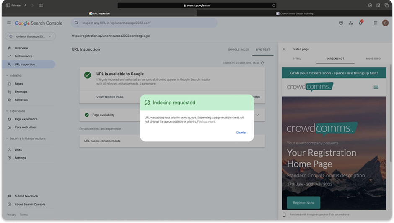Click the help question mark icon
Viewport: 394px width, 223px height.
coord(341,23)
